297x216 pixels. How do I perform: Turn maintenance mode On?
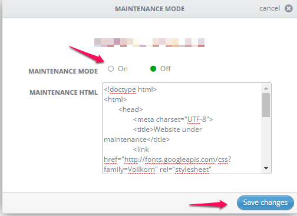click(x=111, y=69)
